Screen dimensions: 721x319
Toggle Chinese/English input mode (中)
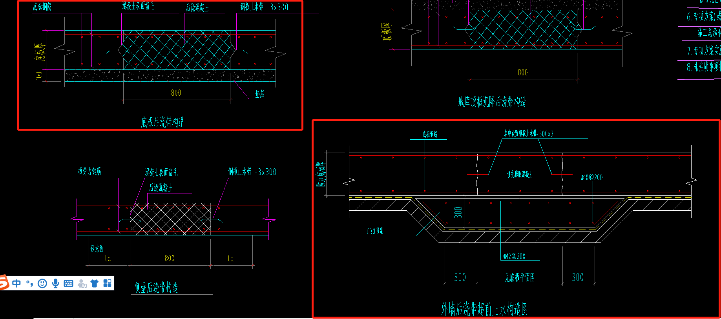[x=16, y=283]
